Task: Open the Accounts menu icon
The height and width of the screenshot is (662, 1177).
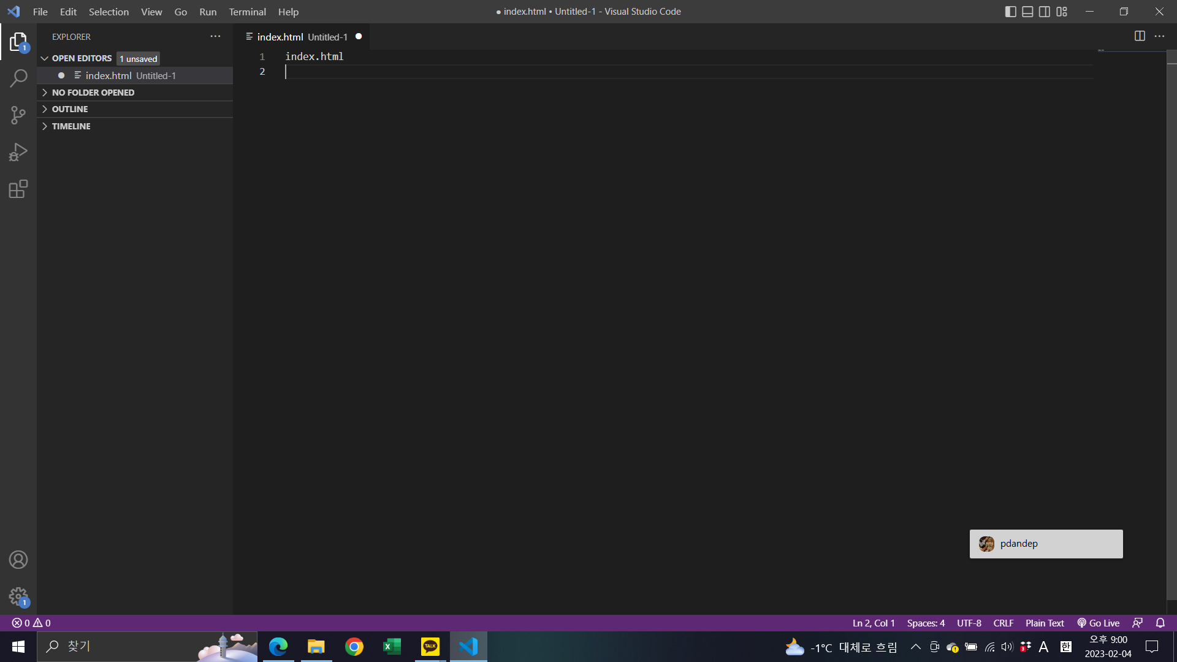Action: 18,560
